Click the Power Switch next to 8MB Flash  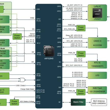click(x=81, y=92)
